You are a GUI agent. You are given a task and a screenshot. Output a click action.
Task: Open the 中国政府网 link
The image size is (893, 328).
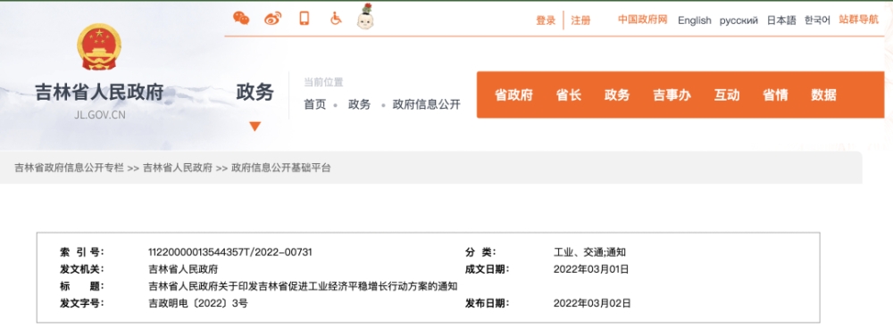642,20
